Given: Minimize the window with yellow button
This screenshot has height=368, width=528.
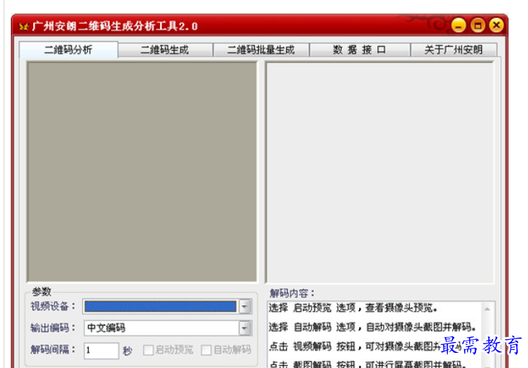Looking at the screenshot, I should pos(459,25).
